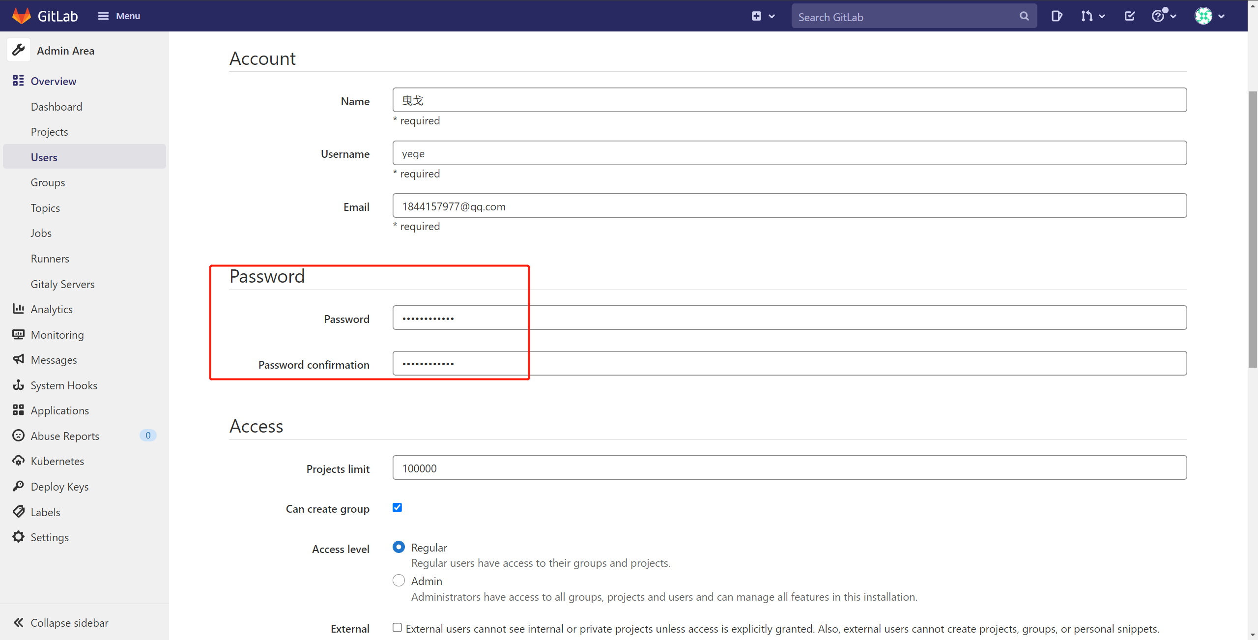Screen dimensions: 1258x640
Task: Click the Admin Area wrench icon
Action: click(x=19, y=50)
